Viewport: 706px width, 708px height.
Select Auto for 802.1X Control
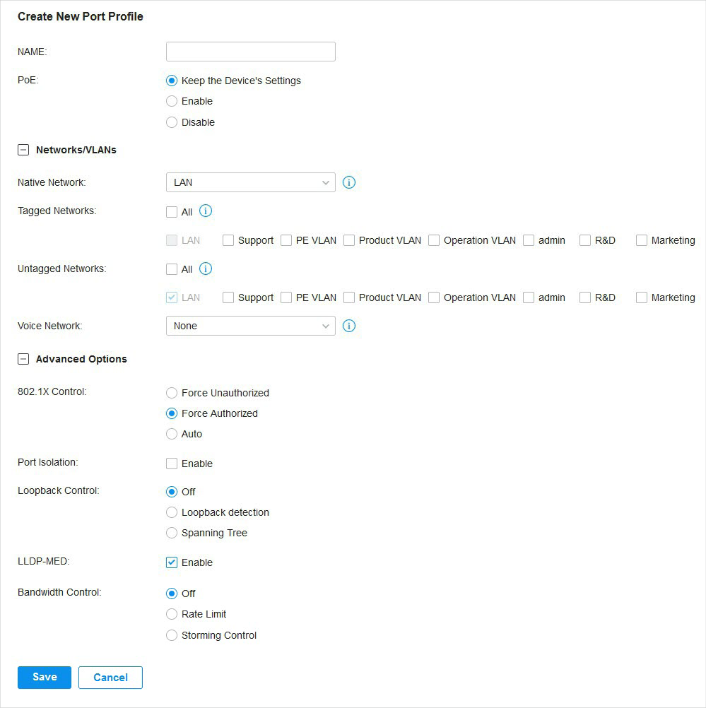[x=172, y=434]
